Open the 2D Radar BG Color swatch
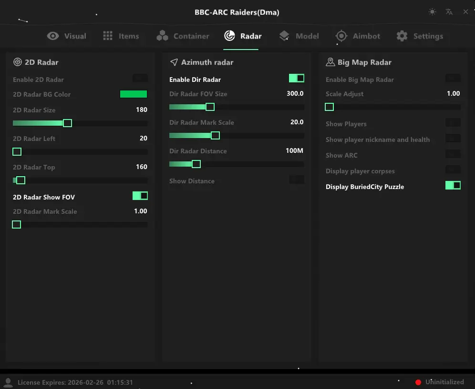This screenshot has width=475, height=389. (x=134, y=94)
